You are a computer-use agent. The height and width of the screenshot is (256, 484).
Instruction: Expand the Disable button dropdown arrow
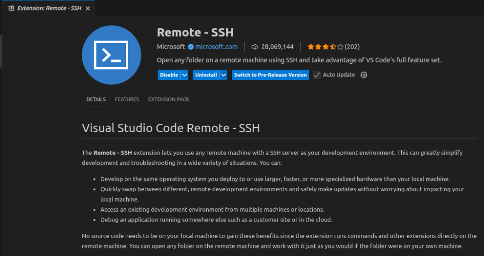pos(185,75)
